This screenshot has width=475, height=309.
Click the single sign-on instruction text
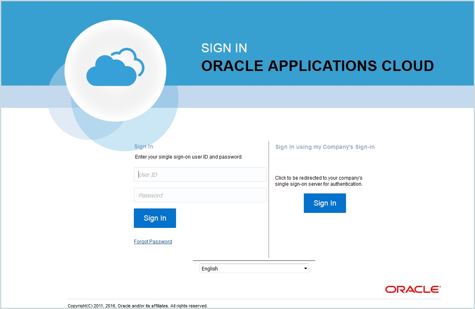(188, 157)
